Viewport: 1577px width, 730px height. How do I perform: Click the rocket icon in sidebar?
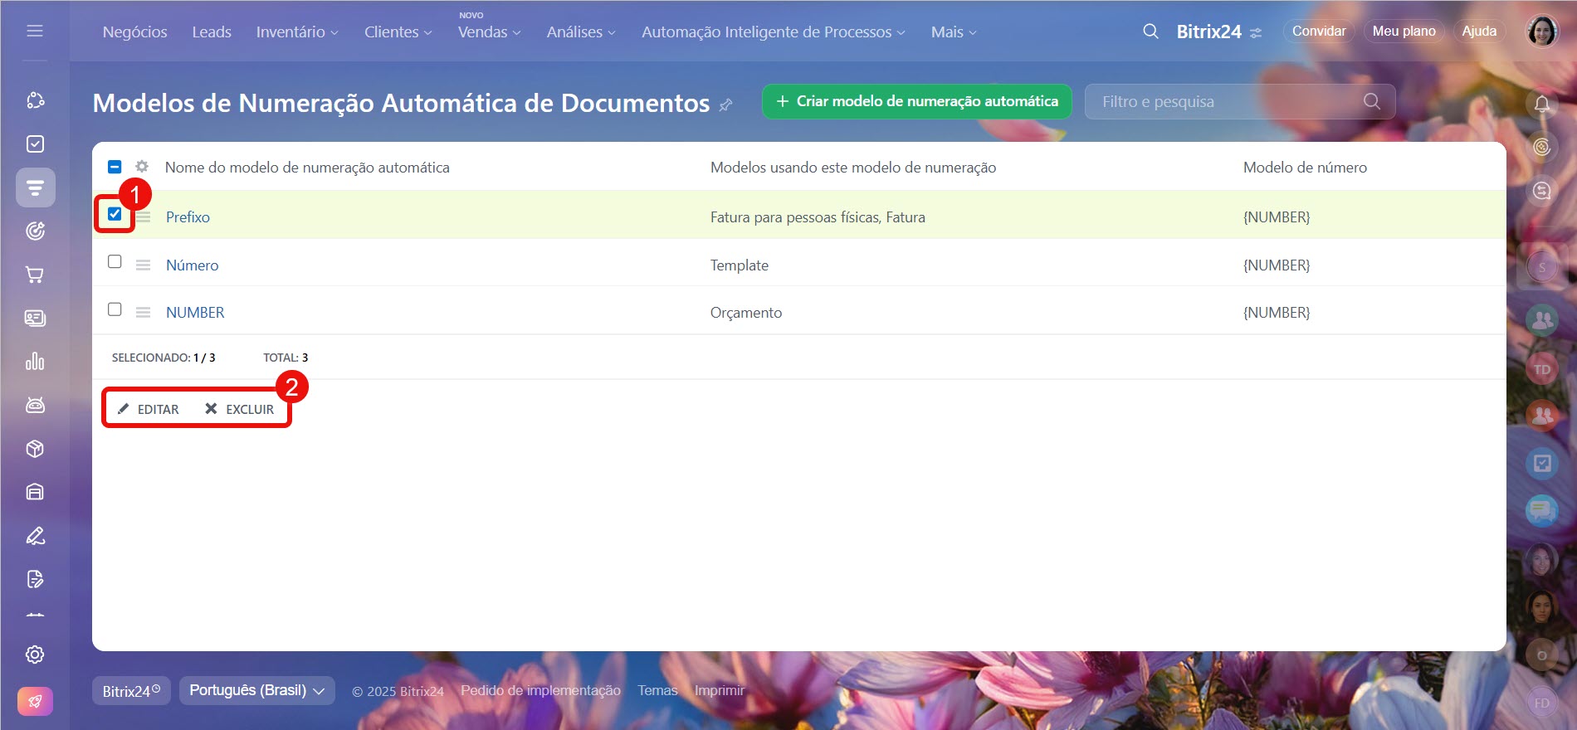coord(35,702)
